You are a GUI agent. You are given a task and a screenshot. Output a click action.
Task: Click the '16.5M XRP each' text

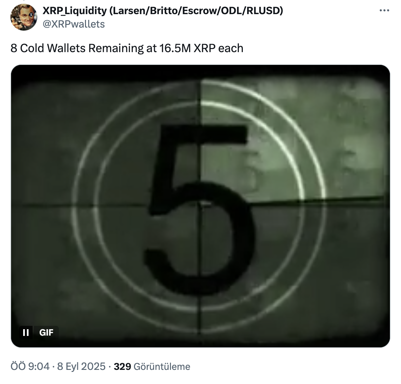[201, 48]
